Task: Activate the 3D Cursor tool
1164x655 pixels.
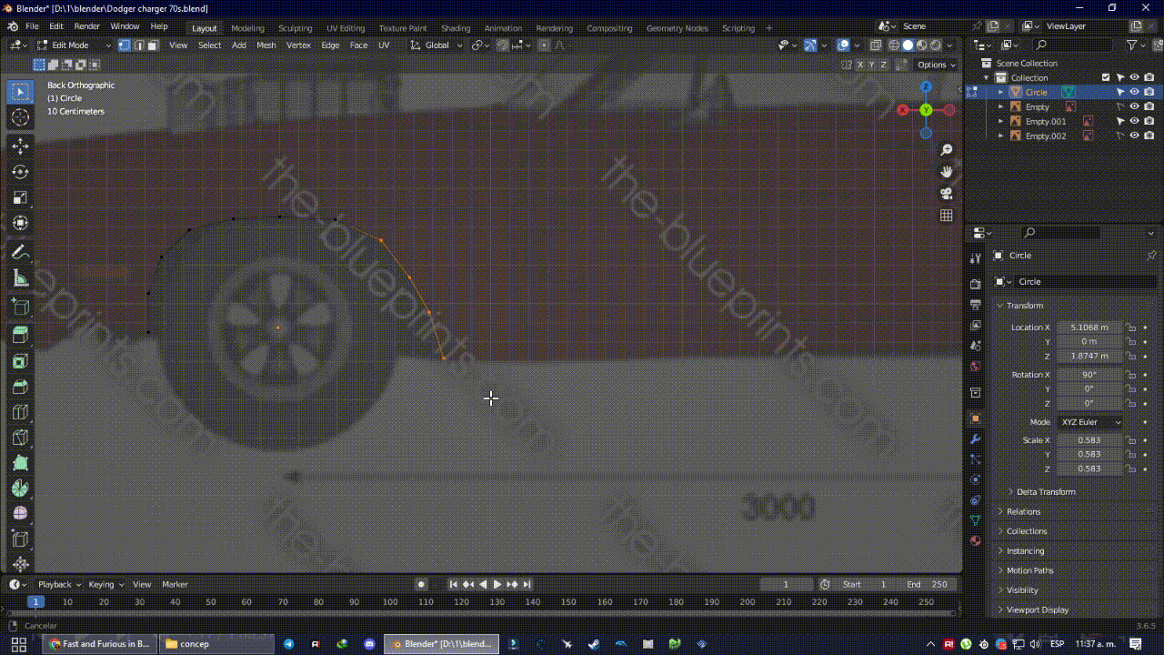Action: (x=20, y=116)
